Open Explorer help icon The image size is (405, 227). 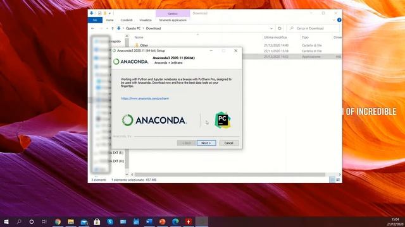coord(339,20)
